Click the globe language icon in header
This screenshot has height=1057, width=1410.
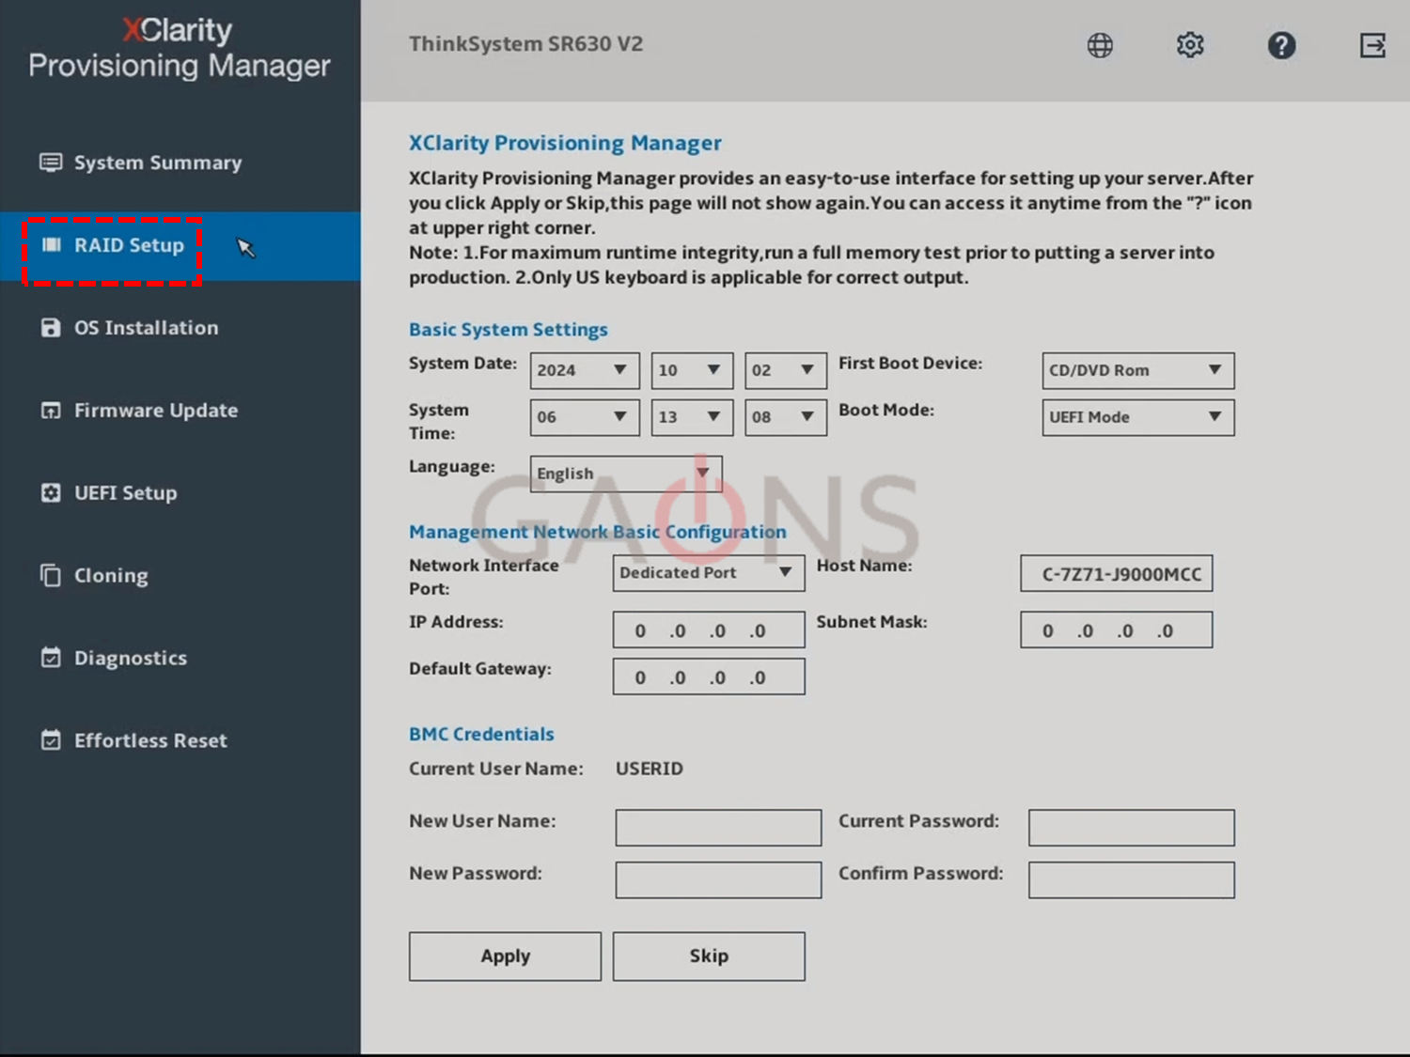pyautogui.click(x=1100, y=45)
